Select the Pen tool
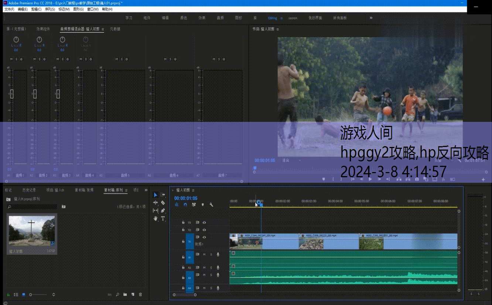 pos(163,210)
